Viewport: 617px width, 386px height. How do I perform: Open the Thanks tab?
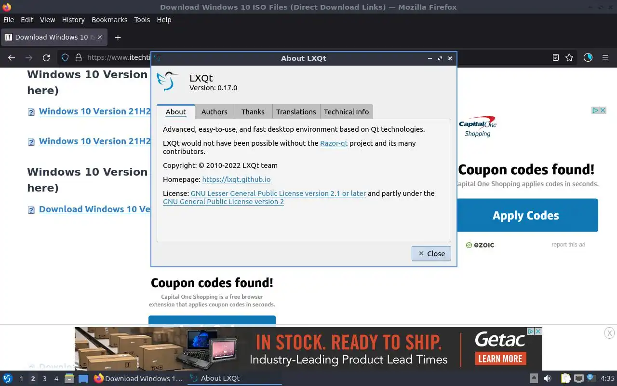click(253, 111)
